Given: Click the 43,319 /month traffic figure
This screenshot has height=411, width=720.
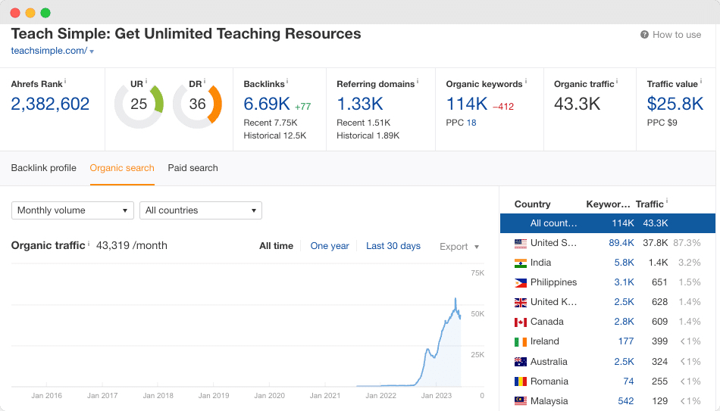Looking at the screenshot, I should pyautogui.click(x=132, y=246).
